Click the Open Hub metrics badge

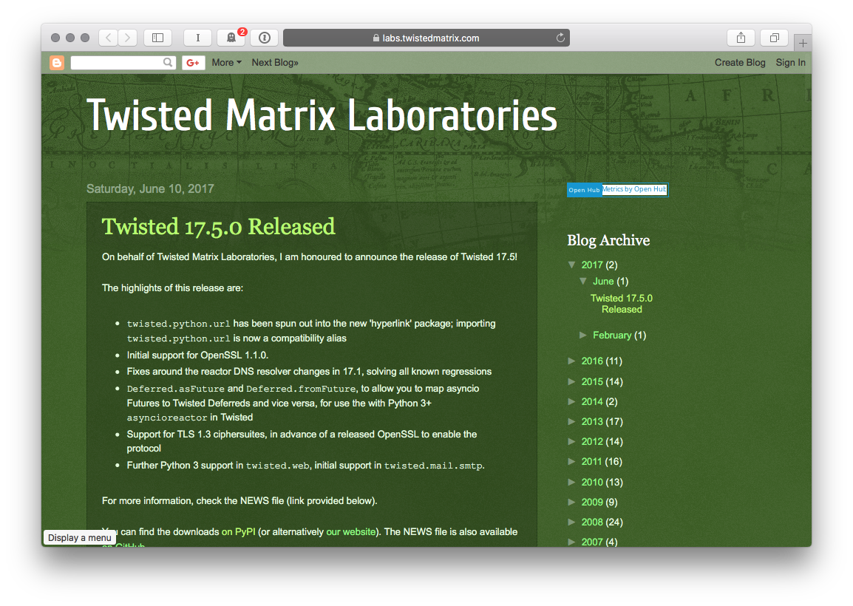(x=617, y=189)
